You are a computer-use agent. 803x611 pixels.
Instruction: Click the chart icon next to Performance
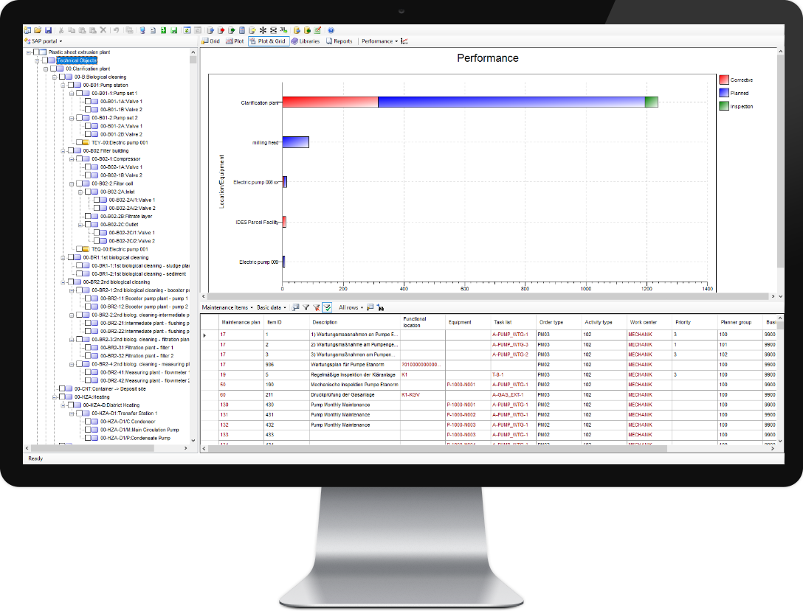click(x=404, y=41)
